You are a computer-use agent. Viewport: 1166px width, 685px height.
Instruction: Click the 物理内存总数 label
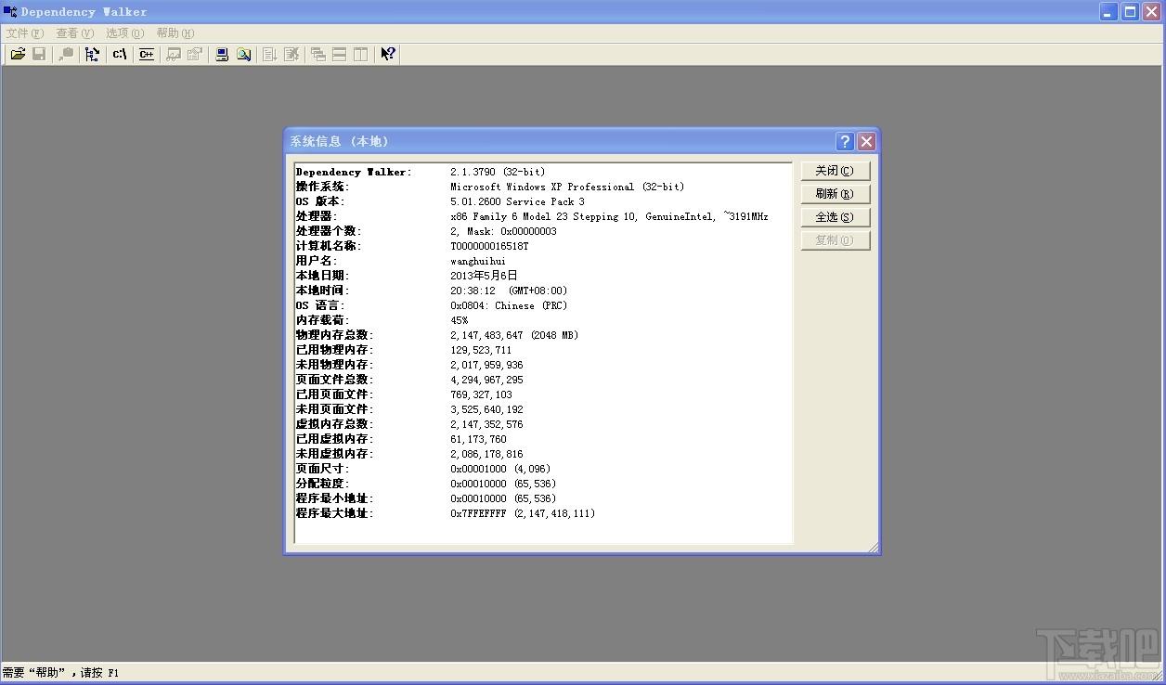(x=334, y=335)
